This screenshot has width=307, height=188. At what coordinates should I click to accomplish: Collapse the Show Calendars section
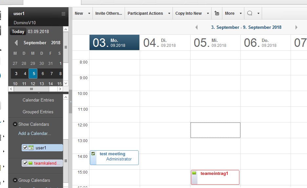click(x=15, y=124)
